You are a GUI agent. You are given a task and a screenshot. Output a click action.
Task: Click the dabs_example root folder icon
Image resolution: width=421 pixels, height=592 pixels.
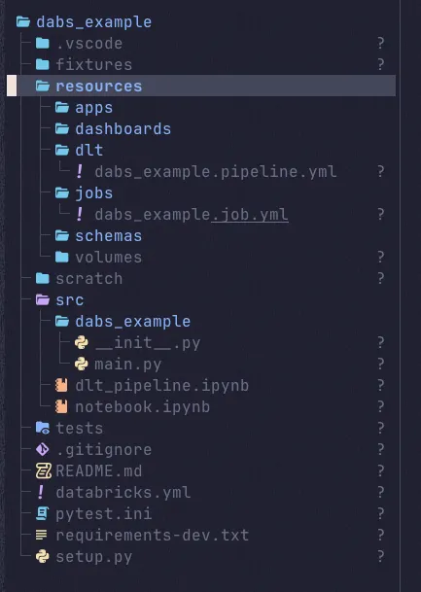(23, 22)
